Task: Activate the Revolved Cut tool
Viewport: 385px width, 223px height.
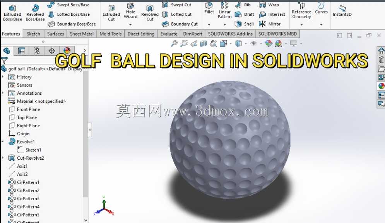Action: (150, 13)
